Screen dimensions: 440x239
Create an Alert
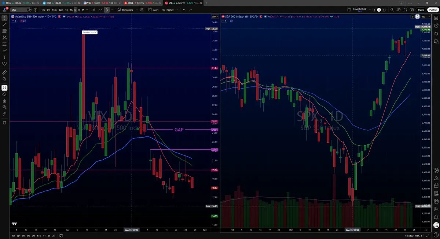click(153, 10)
